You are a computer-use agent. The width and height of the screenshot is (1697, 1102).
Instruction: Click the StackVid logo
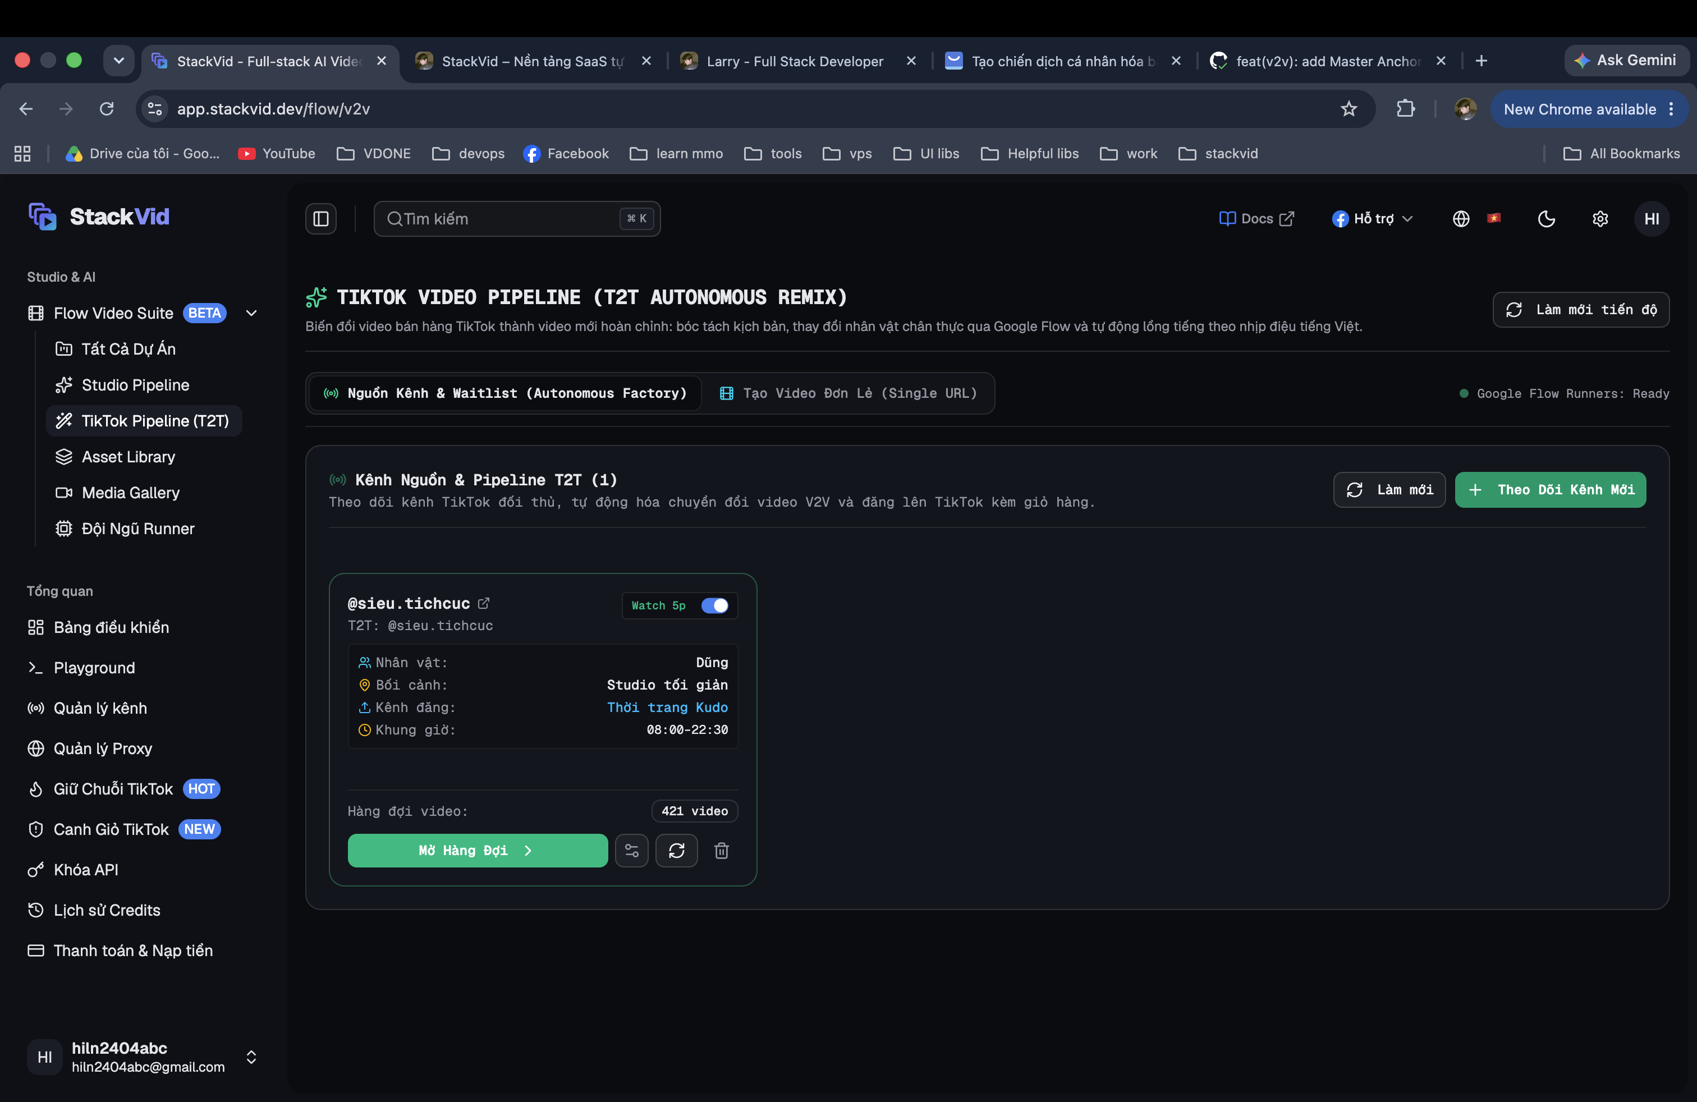click(x=99, y=216)
